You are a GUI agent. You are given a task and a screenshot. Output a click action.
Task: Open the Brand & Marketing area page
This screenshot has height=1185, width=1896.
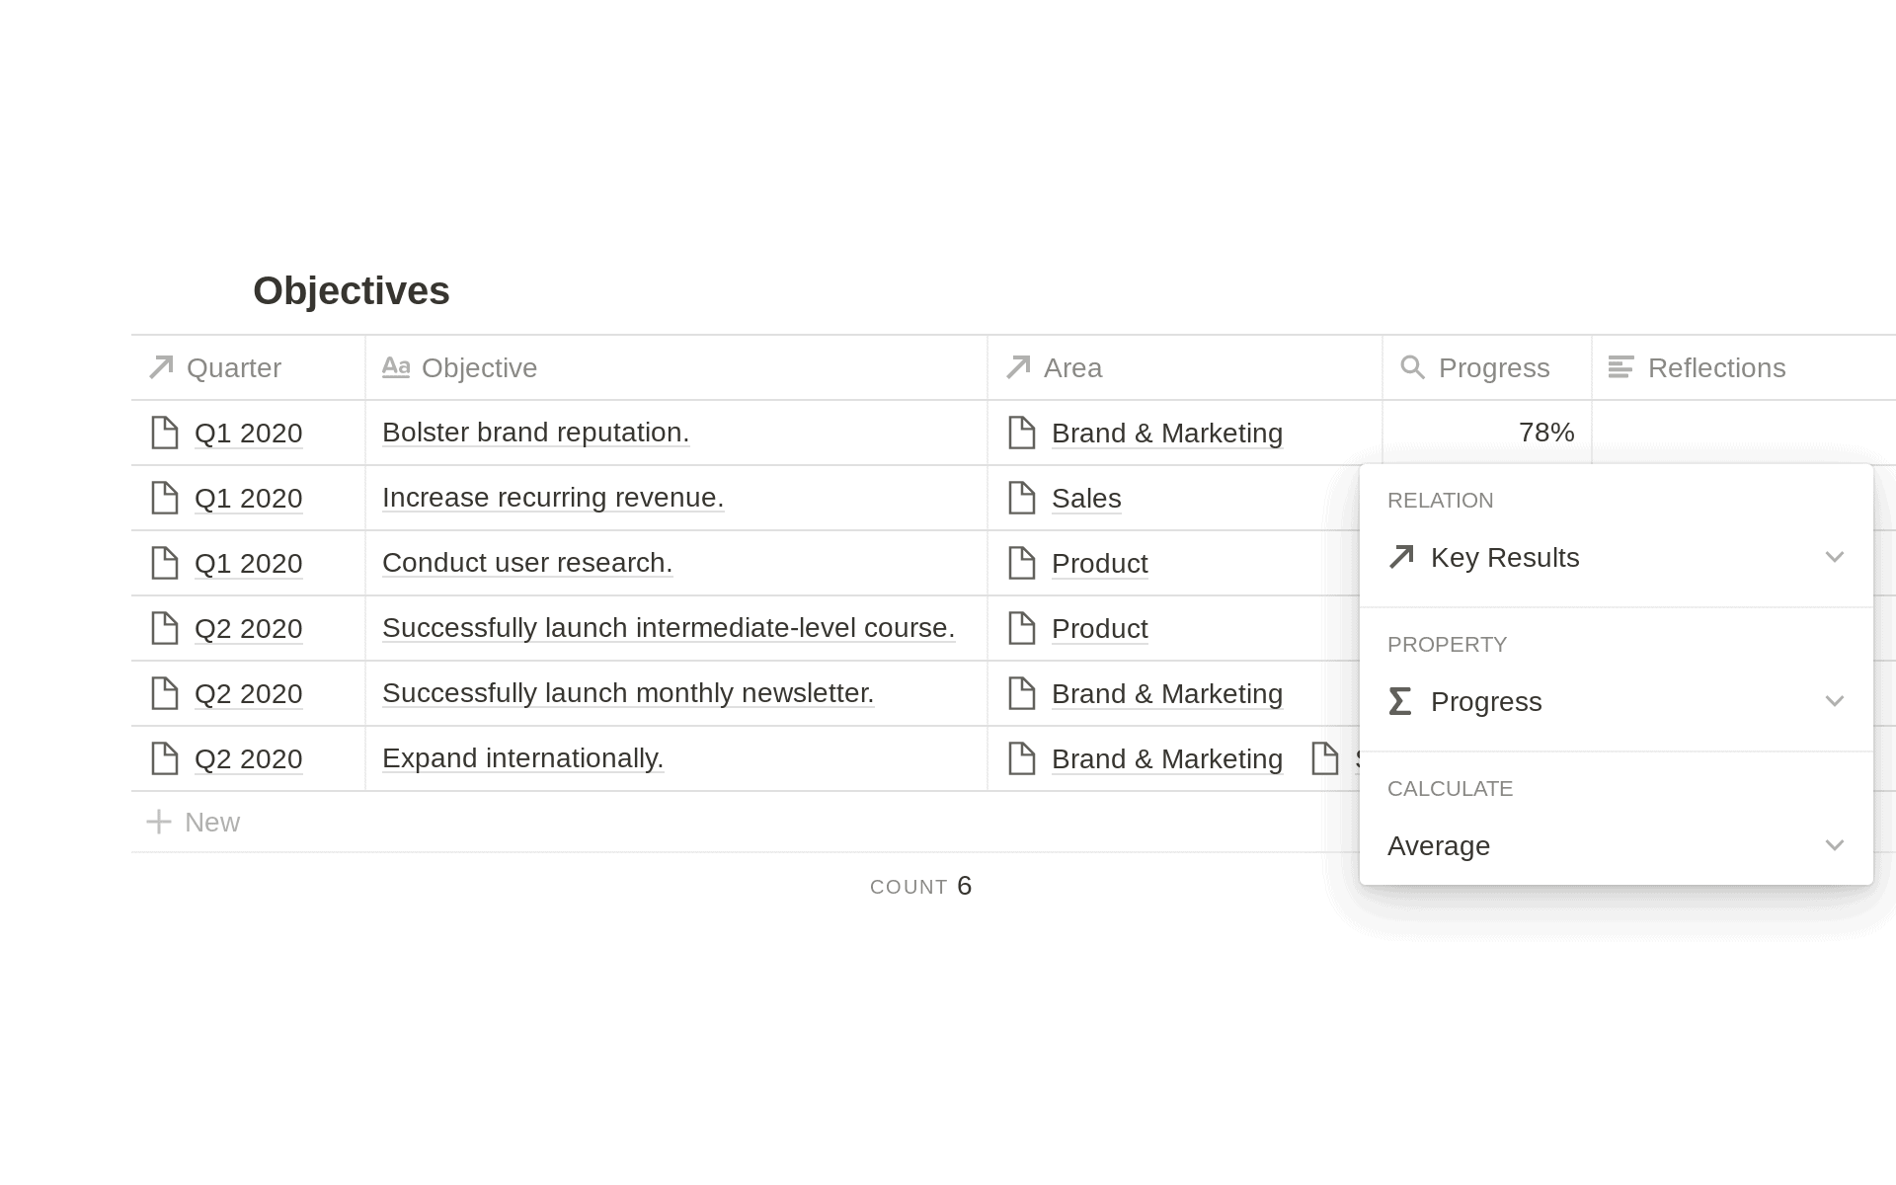click(1167, 433)
